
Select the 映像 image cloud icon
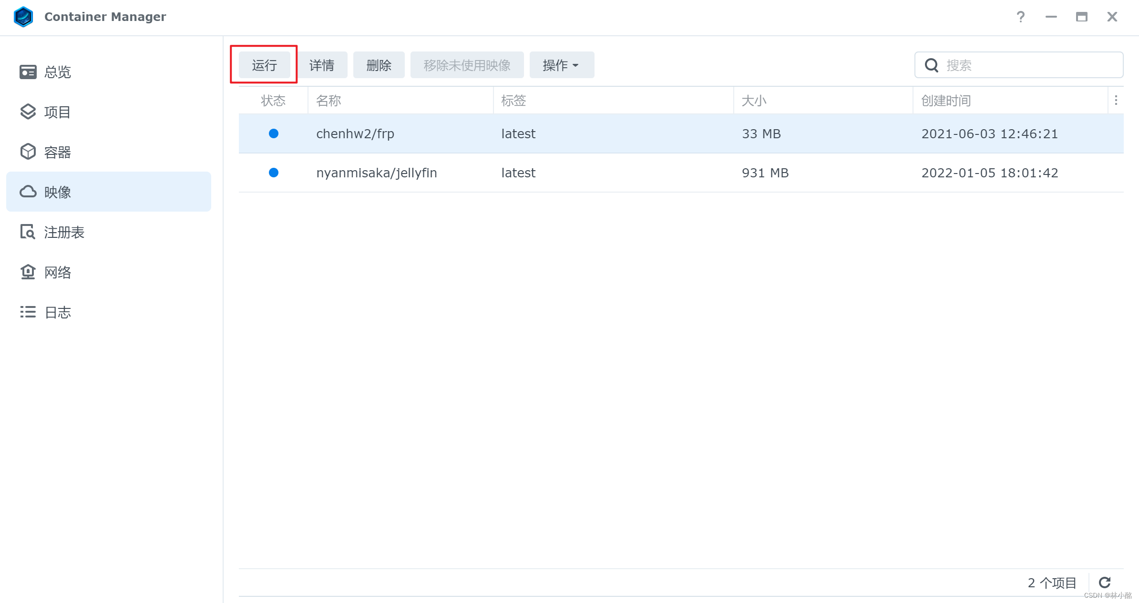pyautogui.click(x=28, y=192)
